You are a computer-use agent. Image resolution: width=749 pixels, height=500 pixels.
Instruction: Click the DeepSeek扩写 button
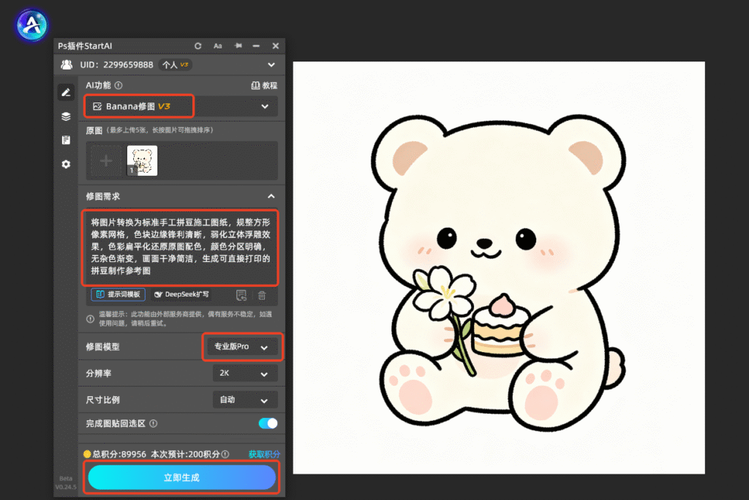click(182, 294)
